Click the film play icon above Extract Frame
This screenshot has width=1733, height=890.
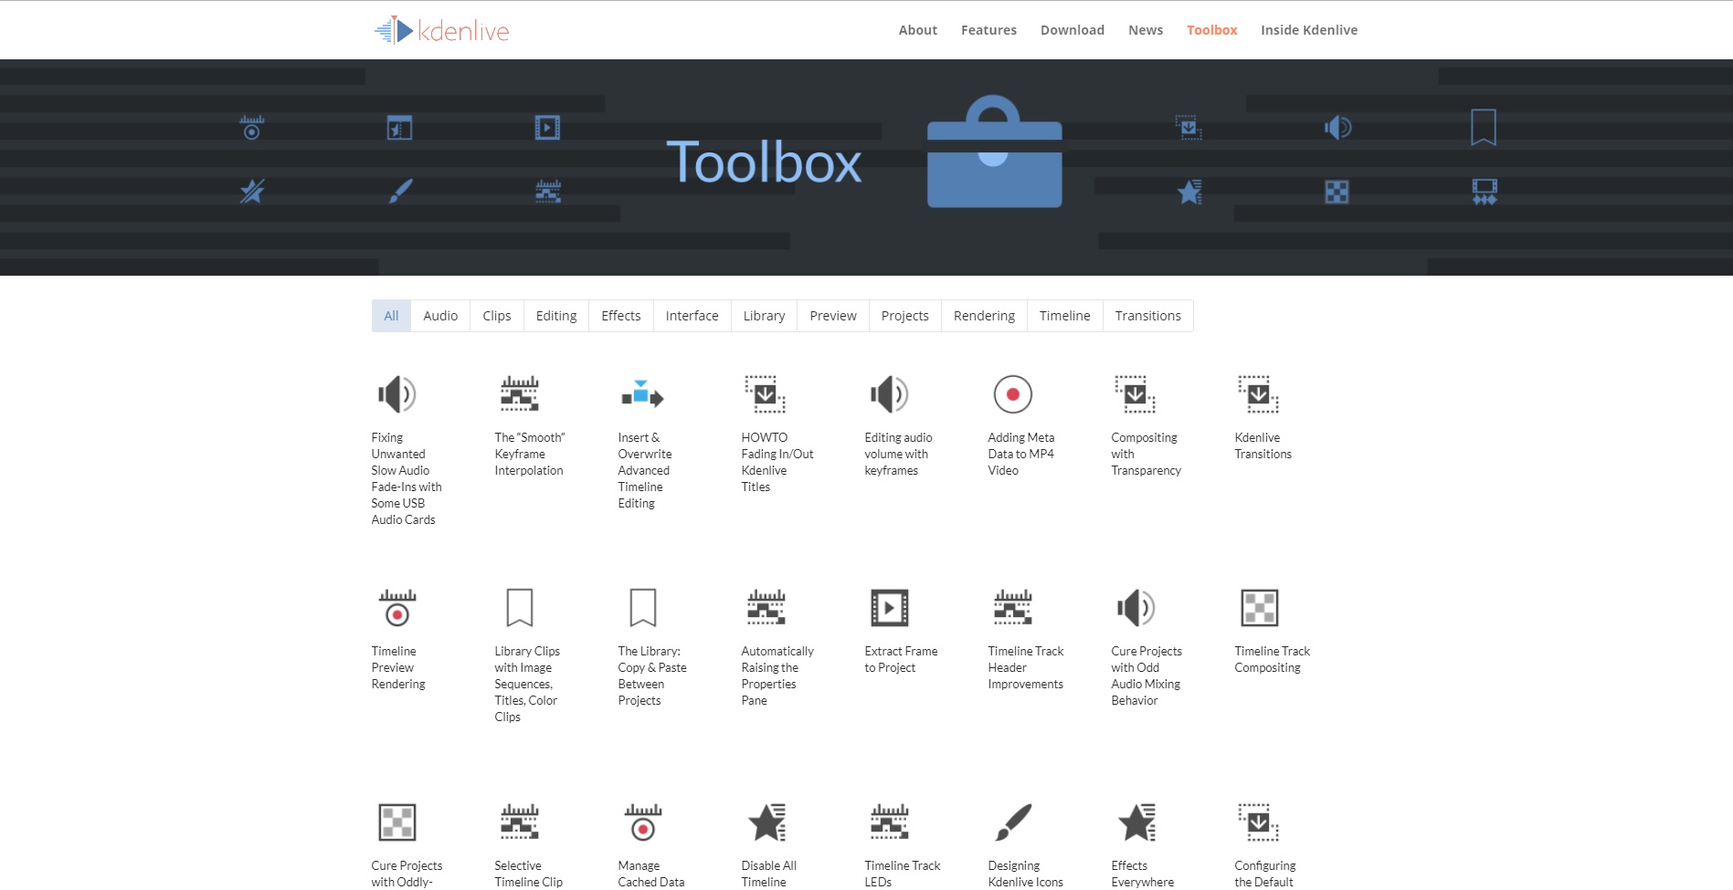tap(890, 608)
